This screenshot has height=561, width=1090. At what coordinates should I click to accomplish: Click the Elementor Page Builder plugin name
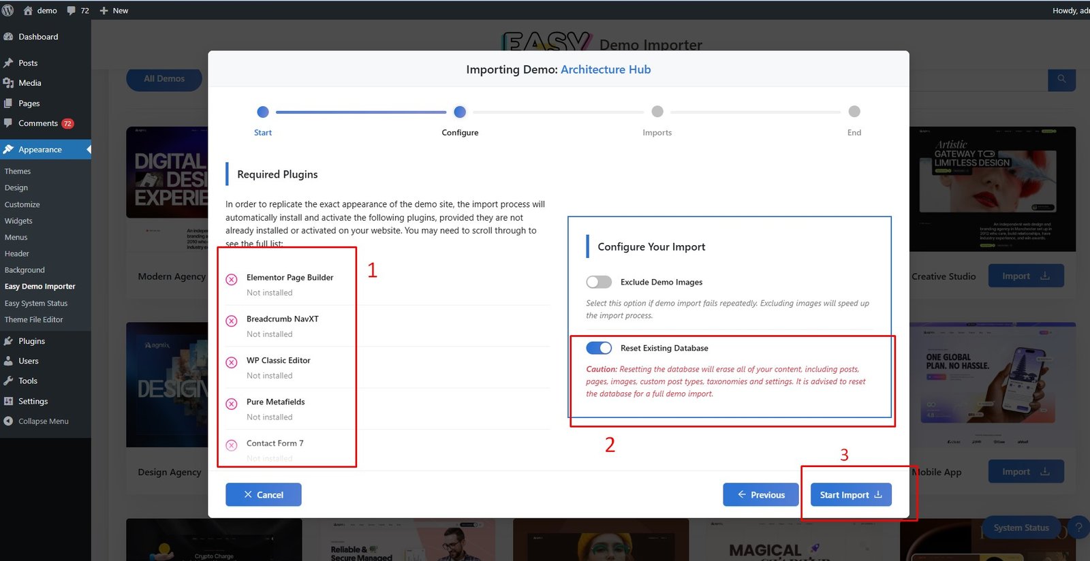290,277
